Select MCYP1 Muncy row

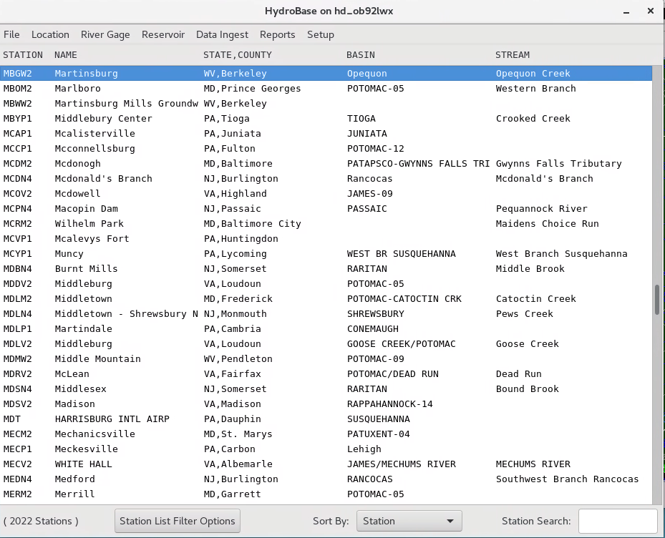tap(326, 254)
